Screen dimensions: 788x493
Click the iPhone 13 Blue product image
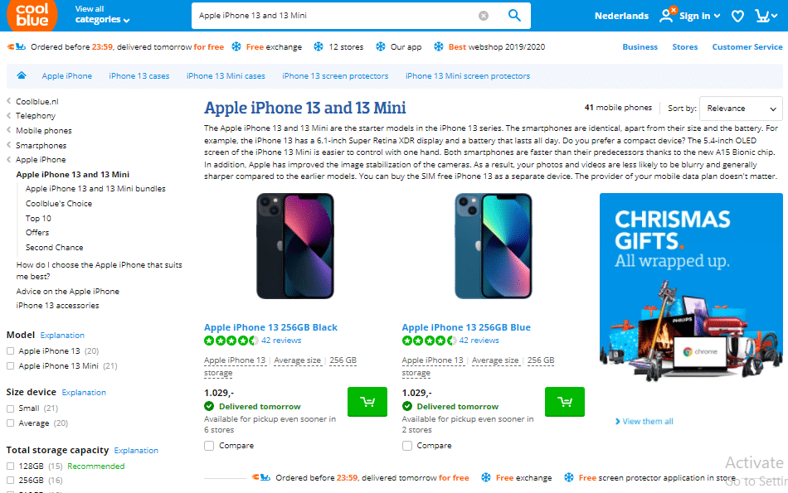coord(491,246)
